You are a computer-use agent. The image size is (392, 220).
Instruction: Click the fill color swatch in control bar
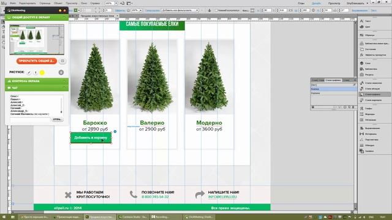click(75, 10)
